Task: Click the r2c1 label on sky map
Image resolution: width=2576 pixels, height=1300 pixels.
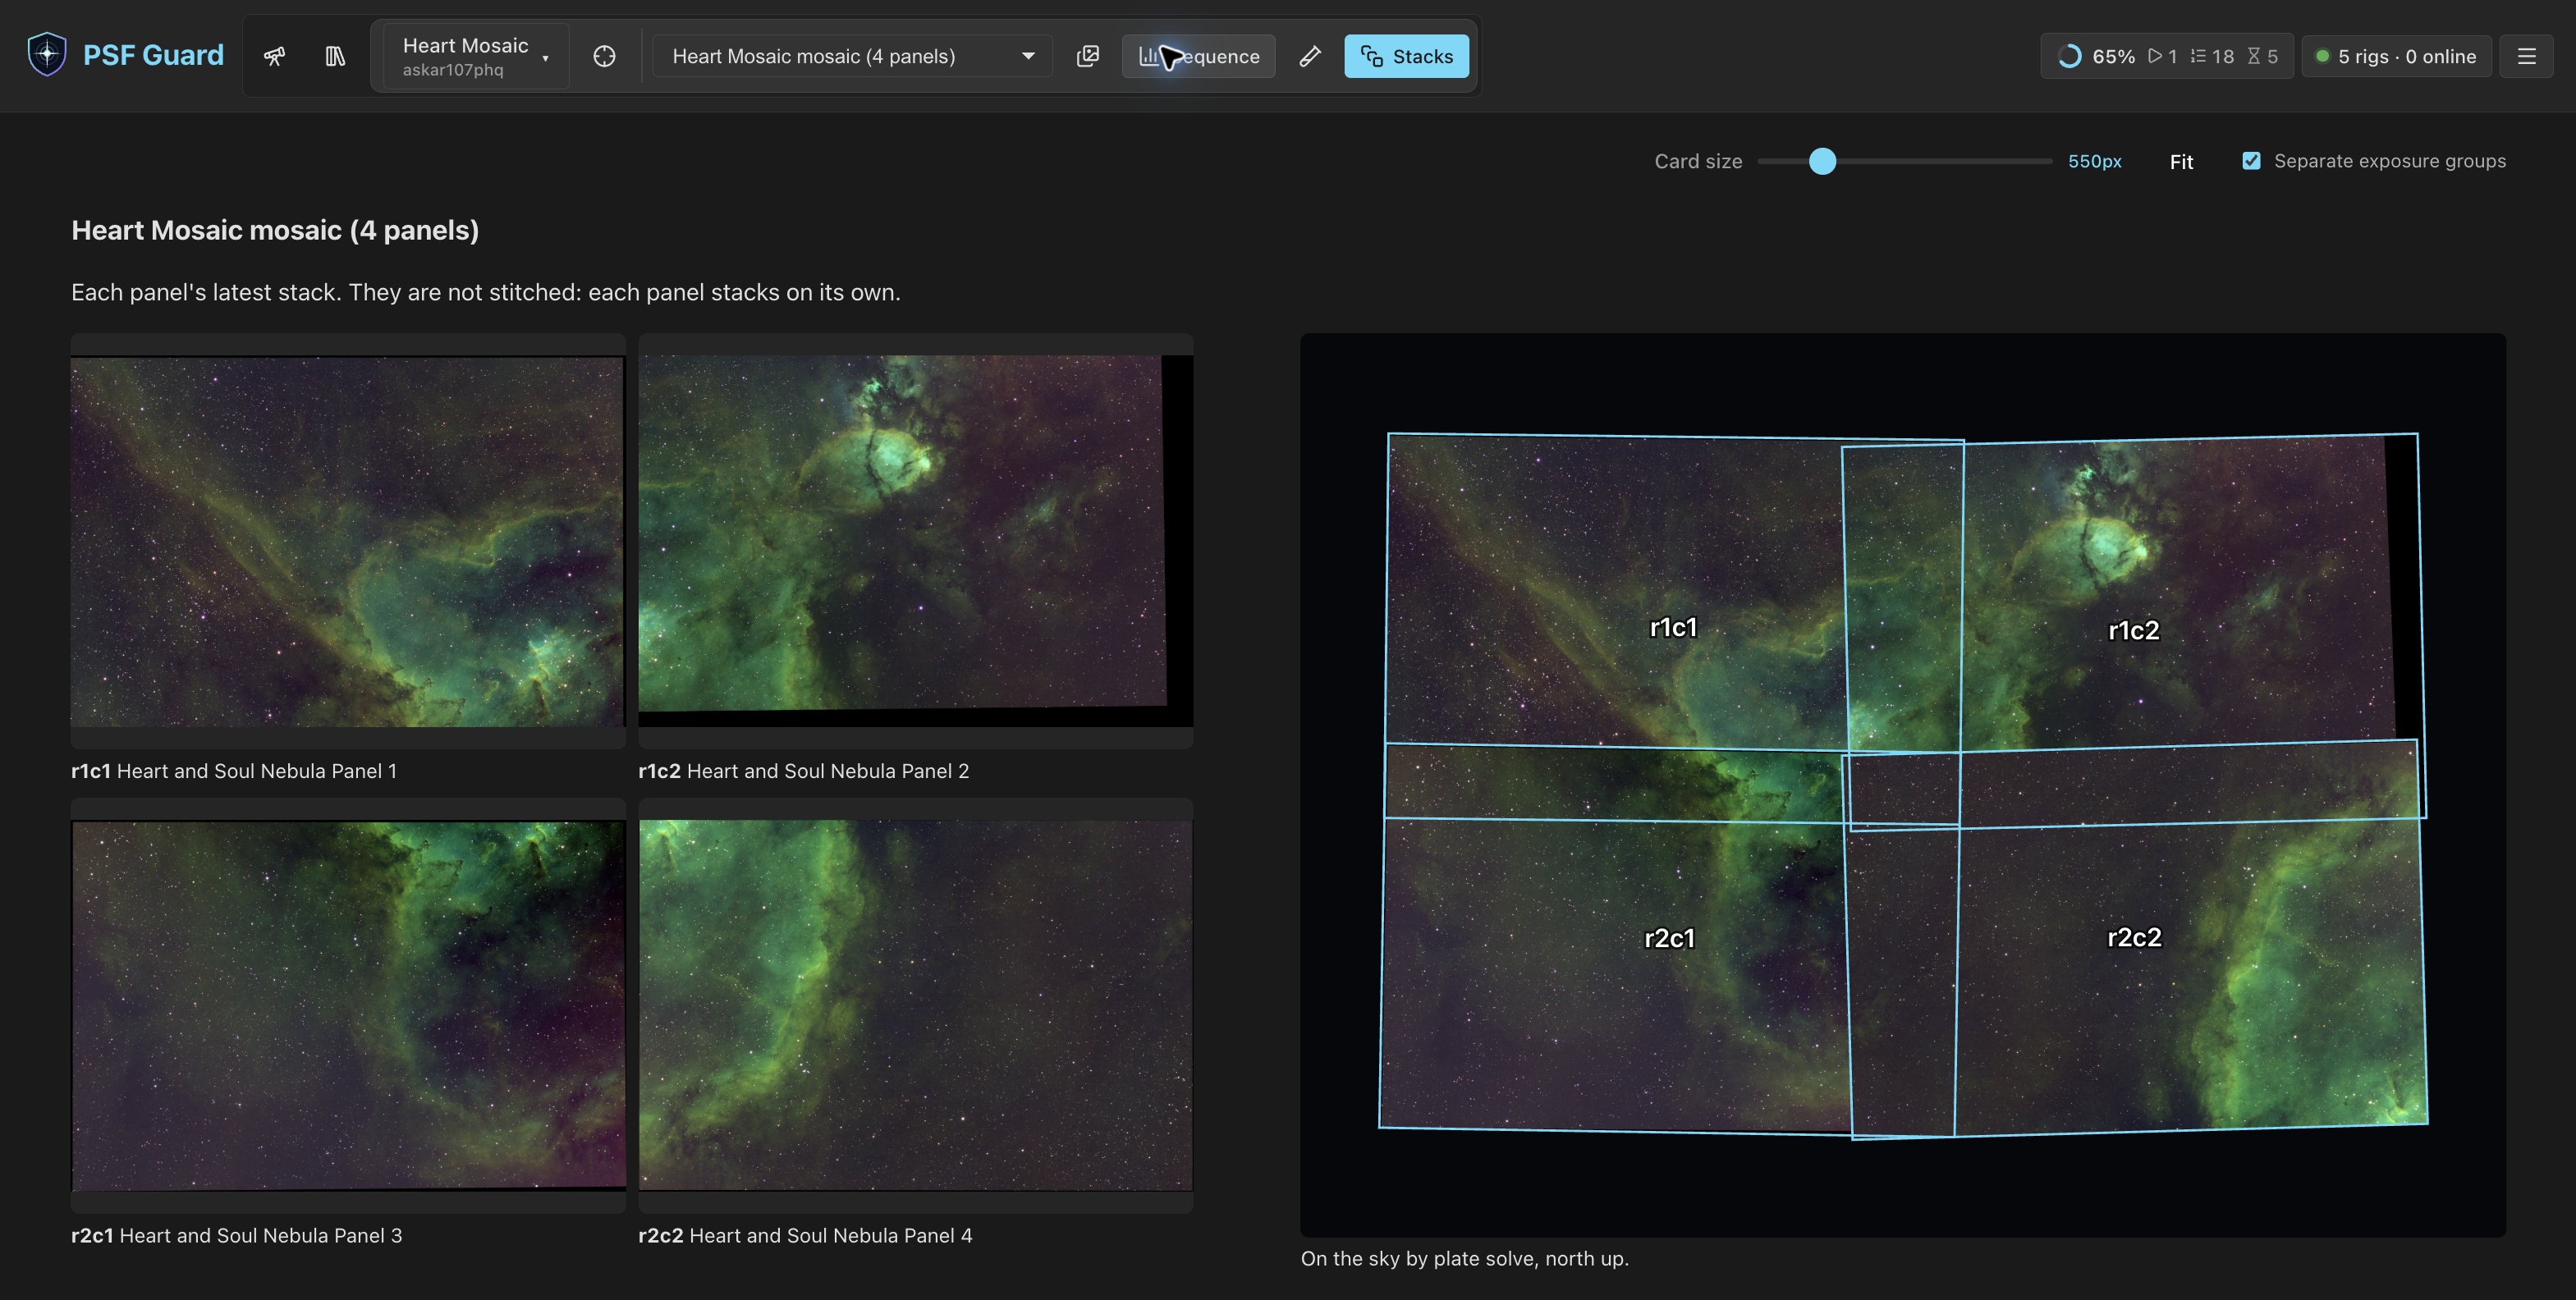Action: point(1669,938)
